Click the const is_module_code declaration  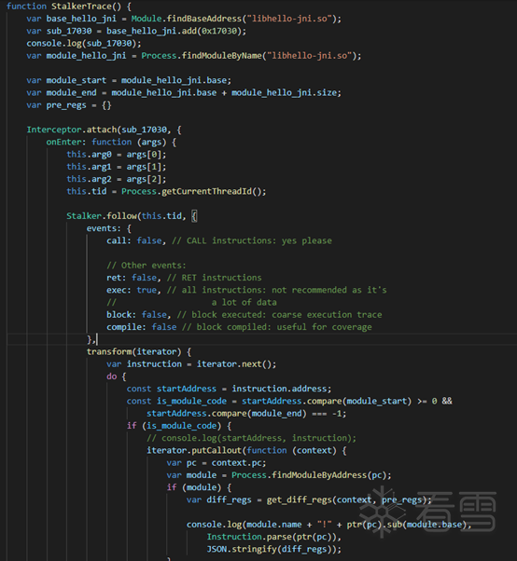(289, 401)
